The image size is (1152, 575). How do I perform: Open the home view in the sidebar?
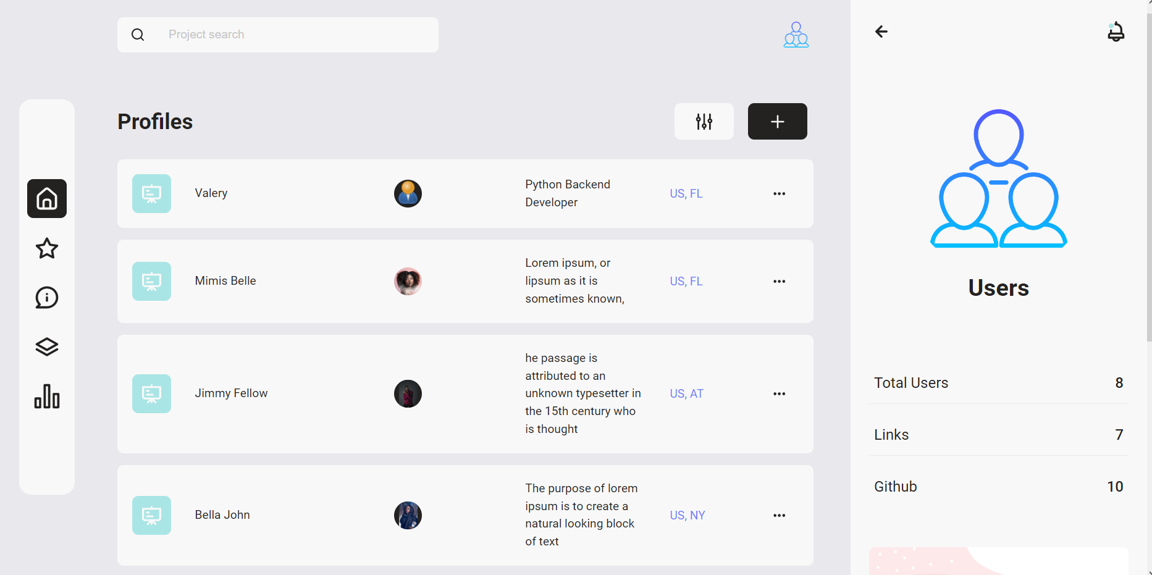click(46, 199)
